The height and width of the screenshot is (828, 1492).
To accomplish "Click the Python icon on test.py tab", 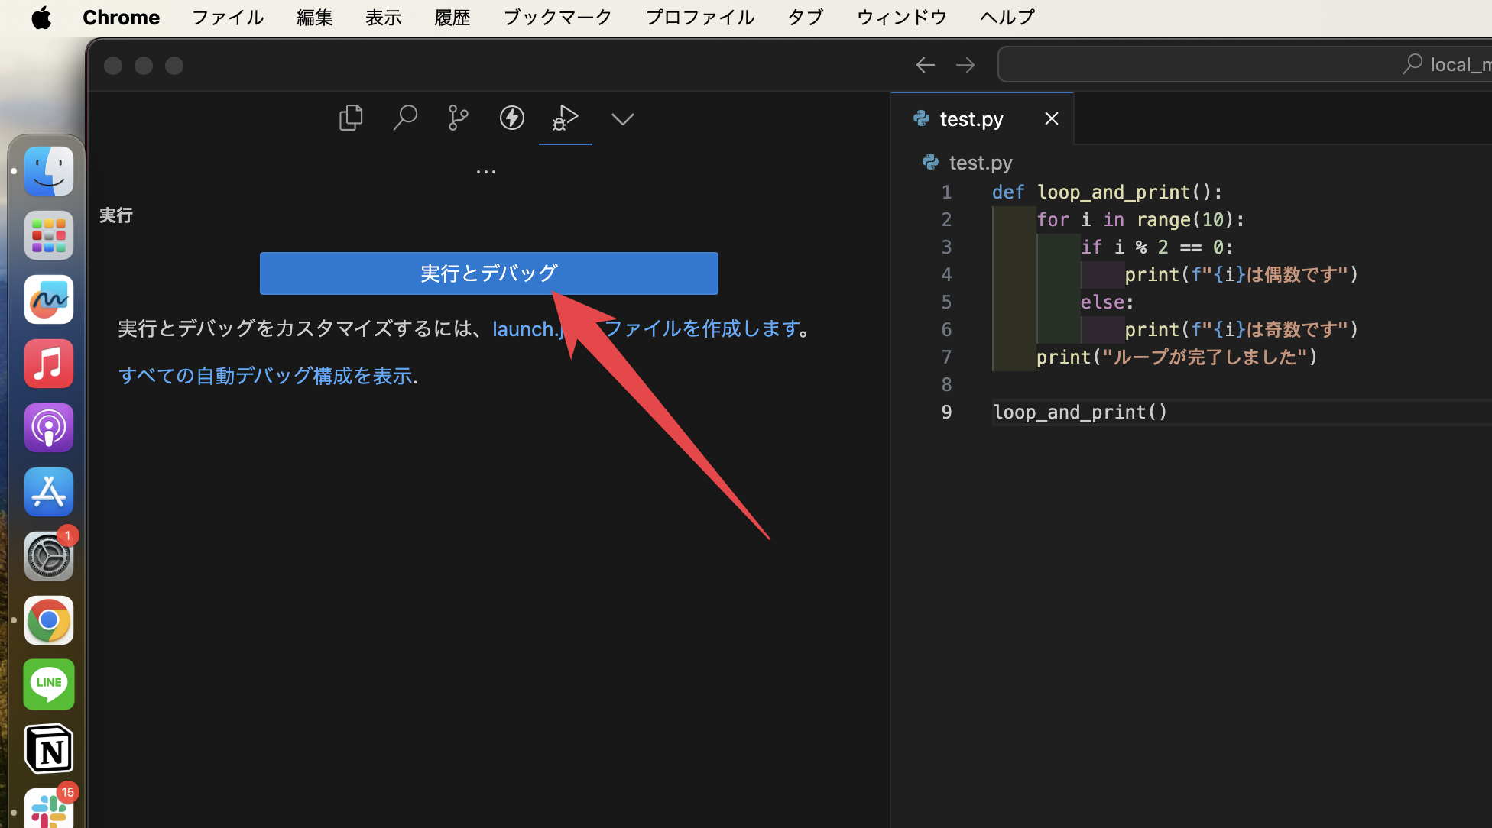I will [921, 118].
